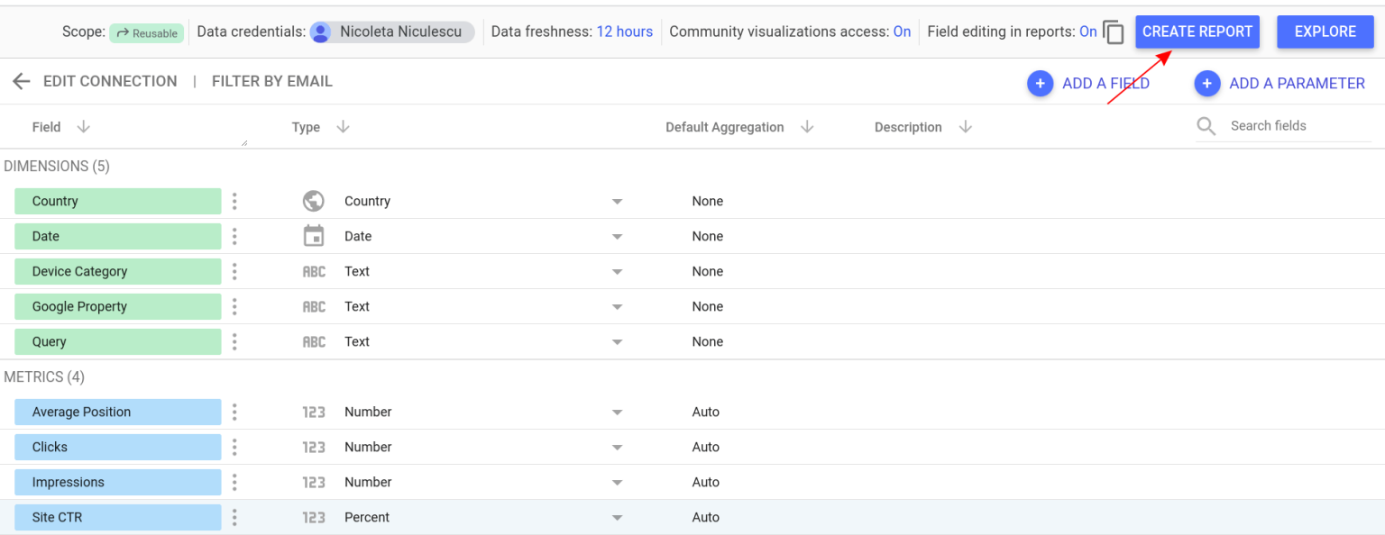This screenshot has width=1385, height=535.
Task: Click the back arrow beside Edit Connection
Action: (x=21, y=82)
